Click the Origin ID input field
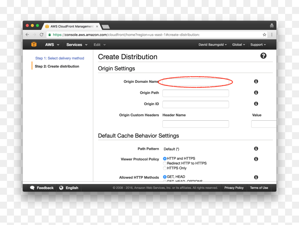299x225 pixels. tap(196, 104)
